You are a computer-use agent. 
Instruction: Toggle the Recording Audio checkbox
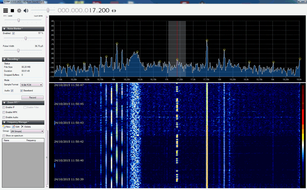pos(12,91)
